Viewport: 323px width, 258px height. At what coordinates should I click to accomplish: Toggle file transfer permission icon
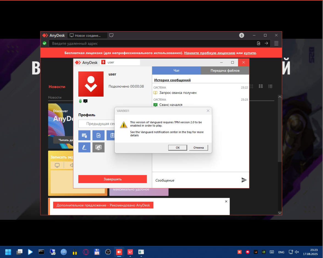pos(98,135)
